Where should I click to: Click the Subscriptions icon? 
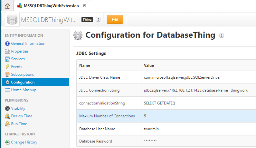click(7, 74)
